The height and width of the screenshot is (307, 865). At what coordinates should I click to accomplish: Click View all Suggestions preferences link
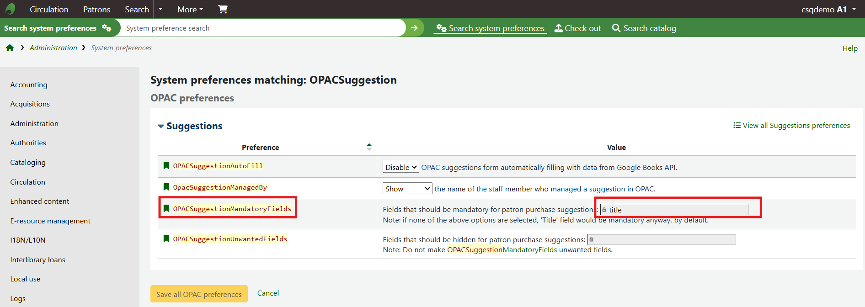(791, 126)
